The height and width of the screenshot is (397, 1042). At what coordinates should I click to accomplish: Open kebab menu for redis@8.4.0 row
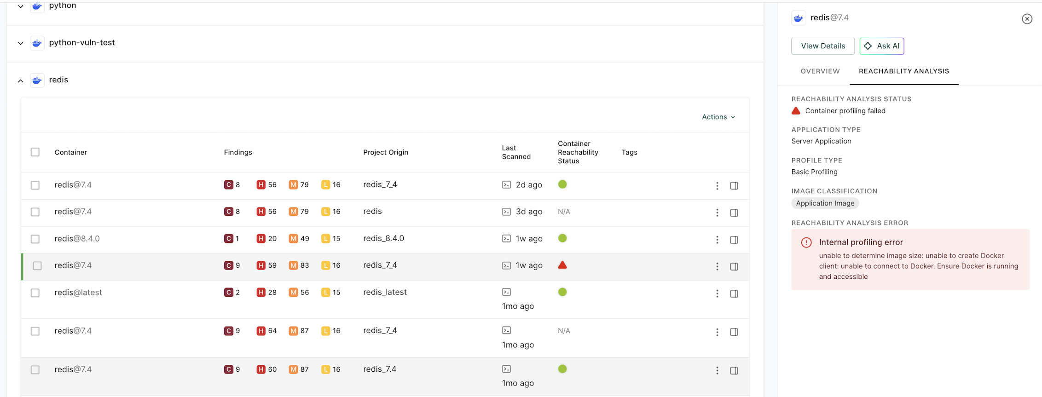coord(717,240)
